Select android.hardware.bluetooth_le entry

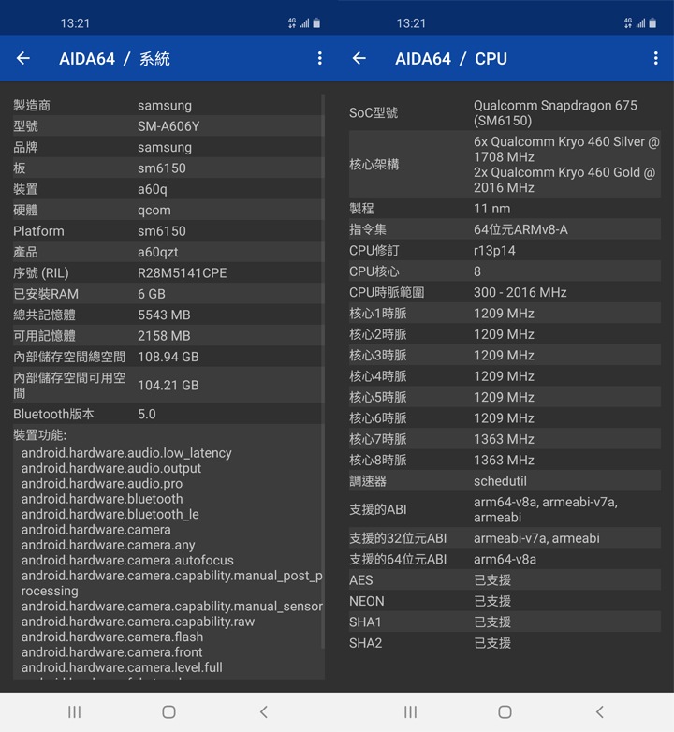click(x=110, y=515)
